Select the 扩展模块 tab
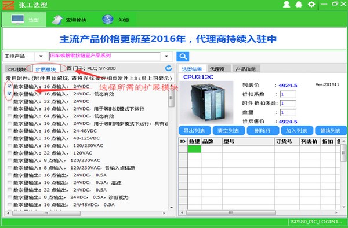This screenshot has width=348, height=228. tap(46, 69)
